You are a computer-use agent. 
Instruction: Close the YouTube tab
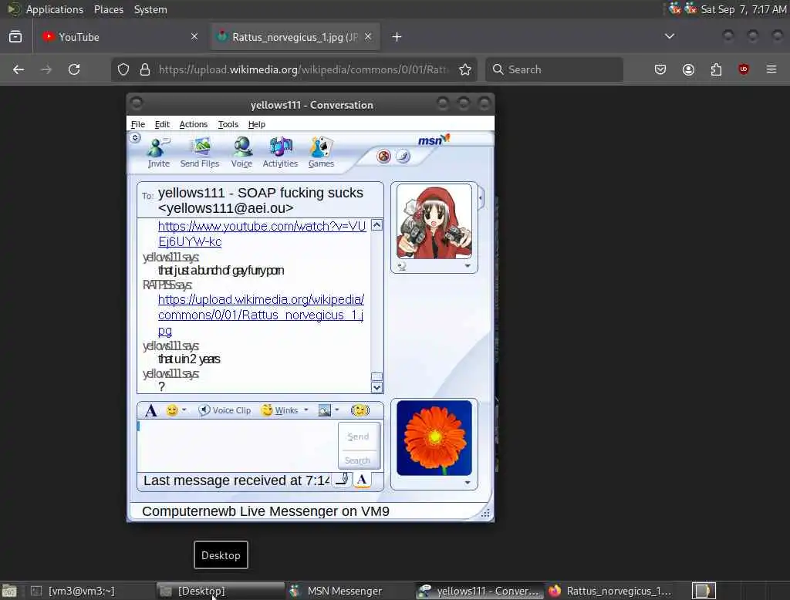pos(194,36)
